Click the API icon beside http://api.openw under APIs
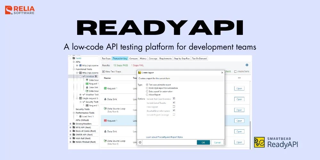 click(80, 66)
